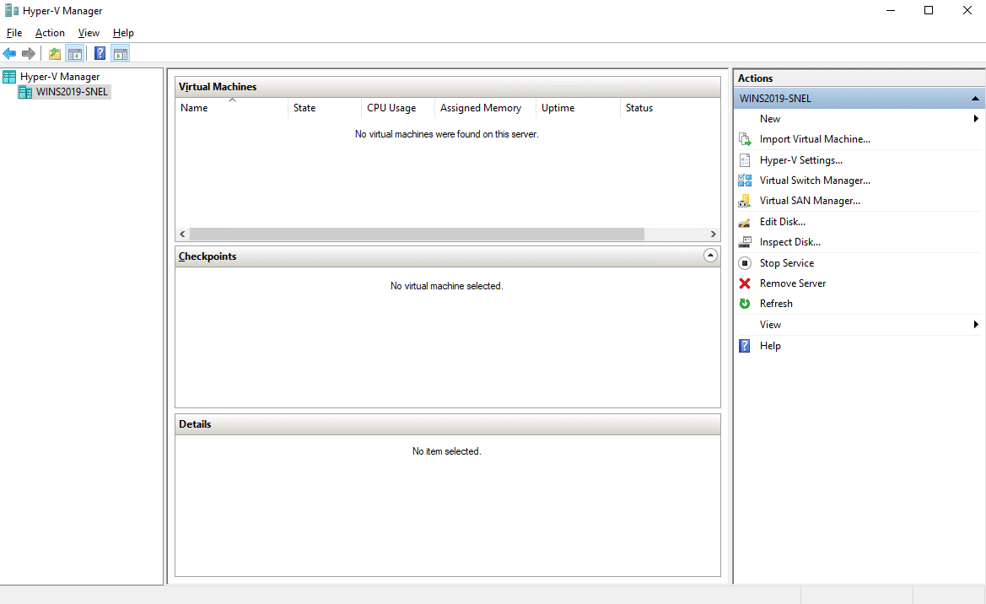
Task: Sort by Assigned Memory column header
Action: point(485,108)
